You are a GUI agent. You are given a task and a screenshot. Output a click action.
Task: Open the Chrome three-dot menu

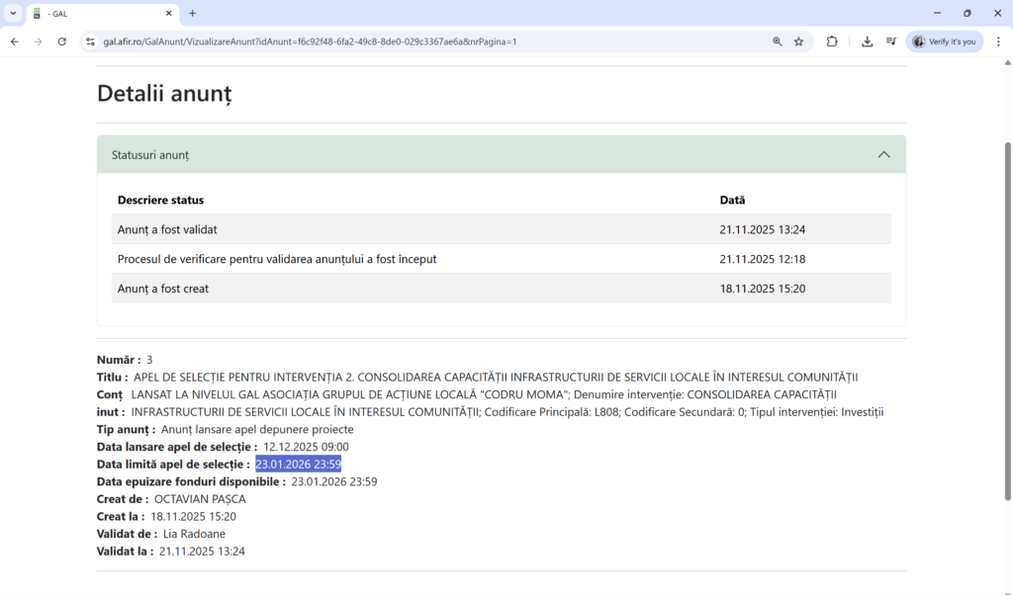click(998, 42)
